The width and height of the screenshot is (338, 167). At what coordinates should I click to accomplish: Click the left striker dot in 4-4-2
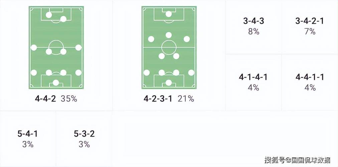tap(49, 15)
